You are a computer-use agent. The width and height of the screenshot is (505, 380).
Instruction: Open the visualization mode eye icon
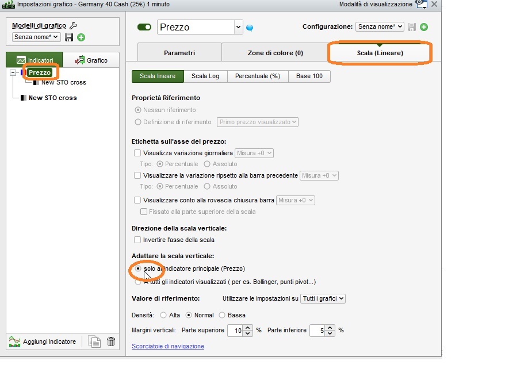click(x=421, y=4)
